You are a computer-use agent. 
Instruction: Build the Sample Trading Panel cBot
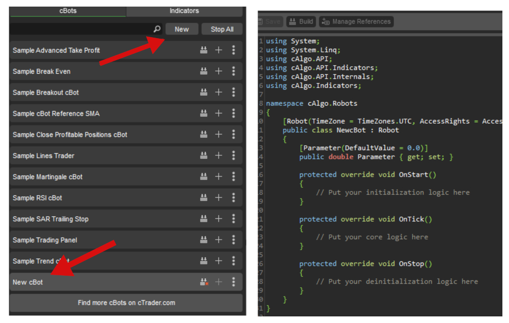coord(204,240)
